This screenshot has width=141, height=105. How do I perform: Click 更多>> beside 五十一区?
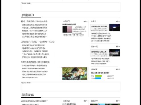pos(118,47)
